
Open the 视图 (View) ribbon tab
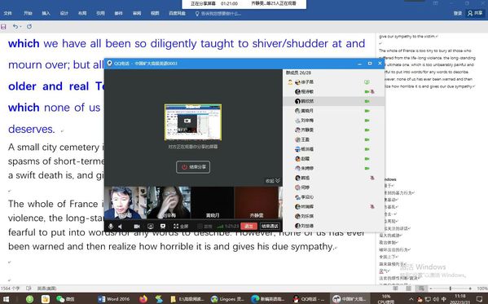click(155, 13)
